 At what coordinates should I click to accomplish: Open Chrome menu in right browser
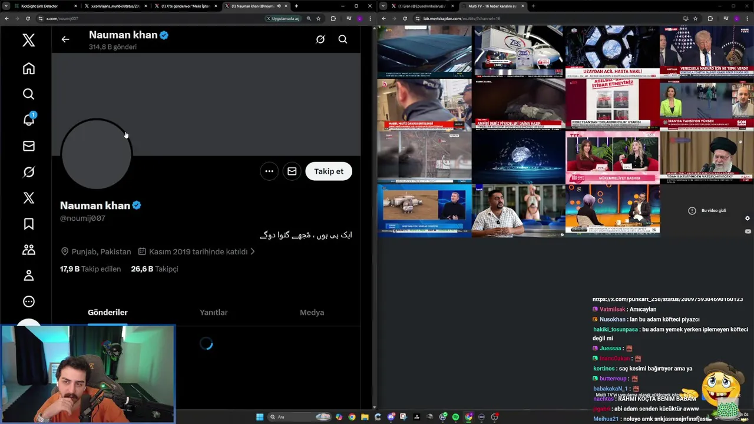coord(747,18)
